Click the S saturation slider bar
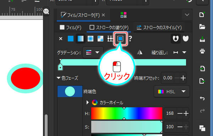Image resolution: width=213 pixels, height=136 pixels. click(x=127, y=127)
